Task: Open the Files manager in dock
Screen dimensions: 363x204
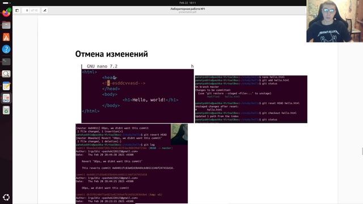Action: 6,25
